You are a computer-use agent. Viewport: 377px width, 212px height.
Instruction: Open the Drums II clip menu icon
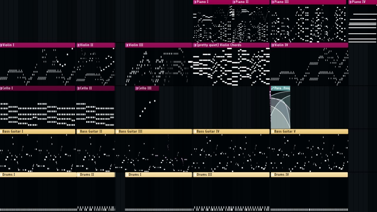click(x=78, y=175)
